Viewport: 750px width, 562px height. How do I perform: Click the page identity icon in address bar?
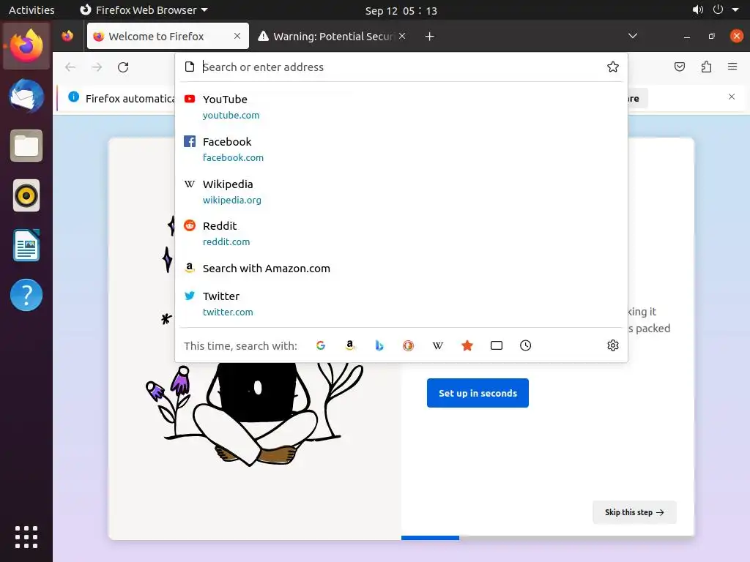click(190, 67)
